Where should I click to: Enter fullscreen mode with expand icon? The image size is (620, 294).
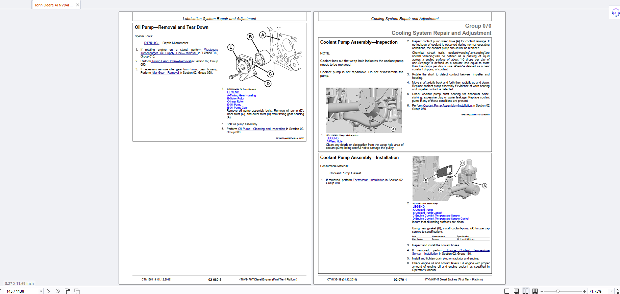coord(618,291)
